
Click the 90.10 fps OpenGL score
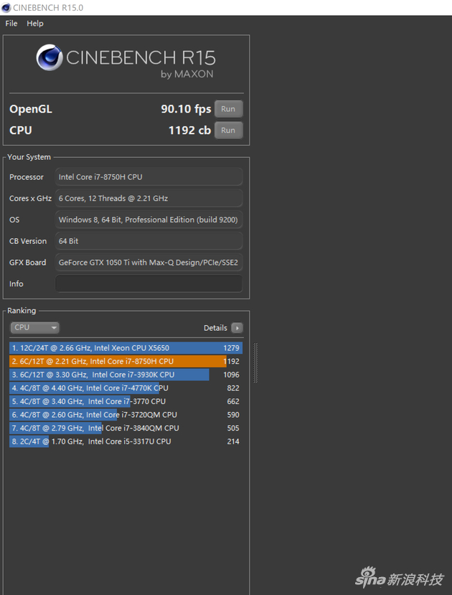point(186,109)
